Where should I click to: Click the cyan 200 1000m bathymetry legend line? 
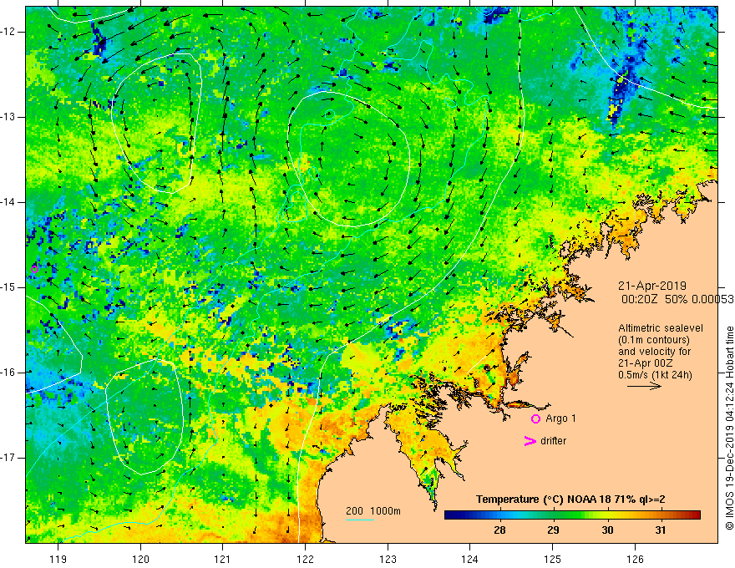(359, 520)
